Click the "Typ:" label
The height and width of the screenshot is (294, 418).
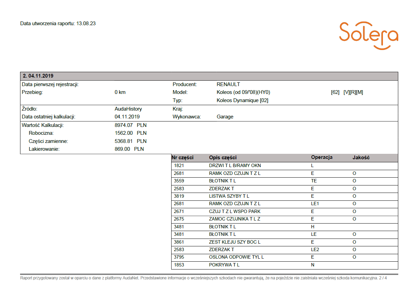click(177, 100)
